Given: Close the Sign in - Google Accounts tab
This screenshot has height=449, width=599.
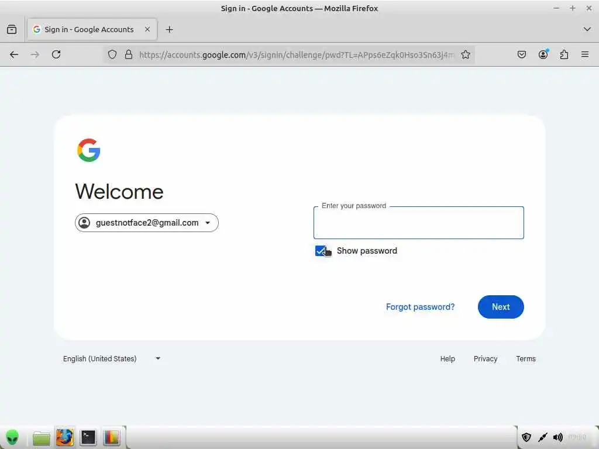Looking at the screenshot, I should point(147,29).
